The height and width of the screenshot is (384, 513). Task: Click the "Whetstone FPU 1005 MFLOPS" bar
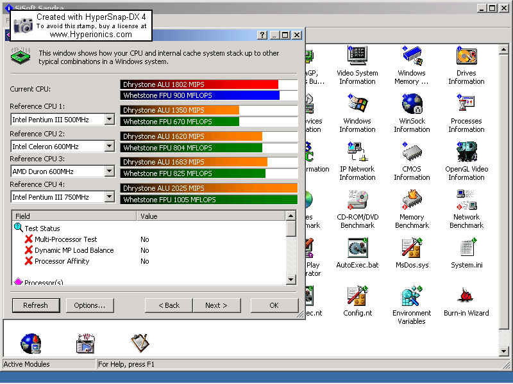point(209,200)
